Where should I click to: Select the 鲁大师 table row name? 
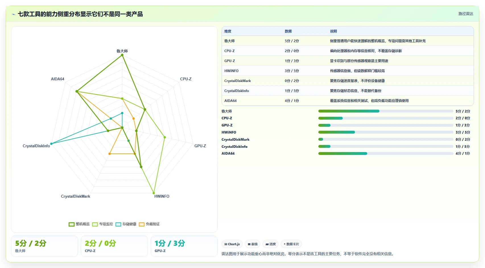tap(230, 41)
